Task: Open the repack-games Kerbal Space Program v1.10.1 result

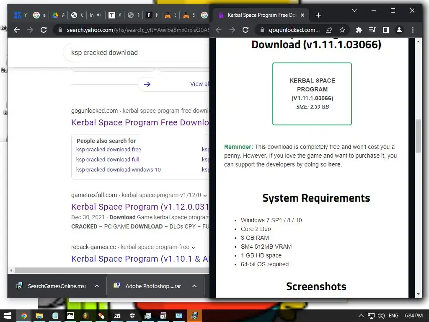Action: pyautogui.click(x=140, y=259)
